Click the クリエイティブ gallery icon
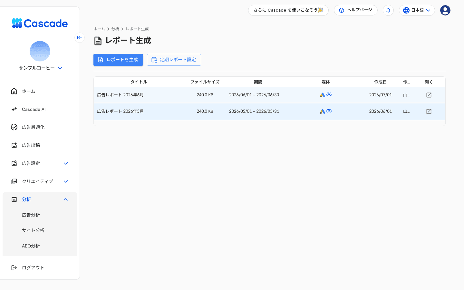The width and height of the screenshot is (464, 290). [14, 181]
